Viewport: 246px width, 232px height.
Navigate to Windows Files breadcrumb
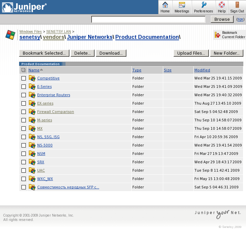tap(30, 32)
